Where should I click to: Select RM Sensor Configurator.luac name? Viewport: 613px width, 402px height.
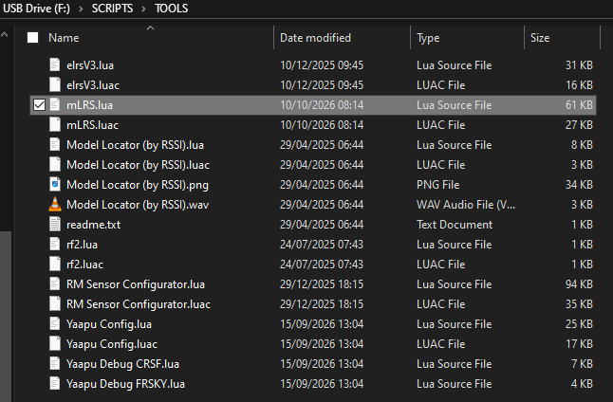(138, 304)
